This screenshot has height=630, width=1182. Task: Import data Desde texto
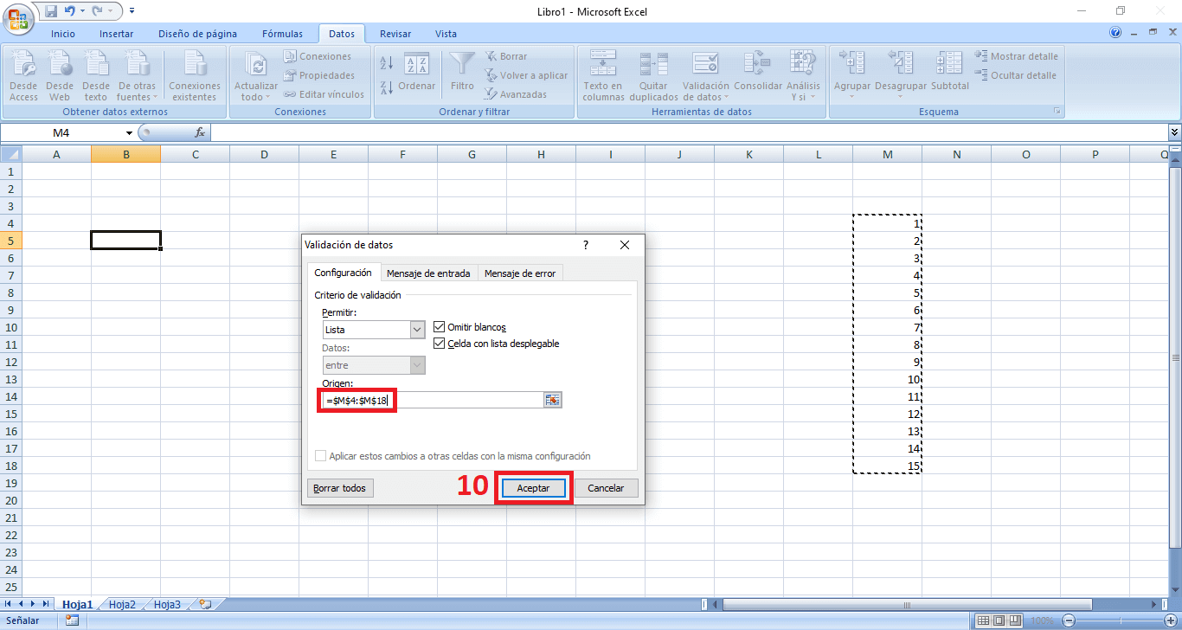(96, 76)
